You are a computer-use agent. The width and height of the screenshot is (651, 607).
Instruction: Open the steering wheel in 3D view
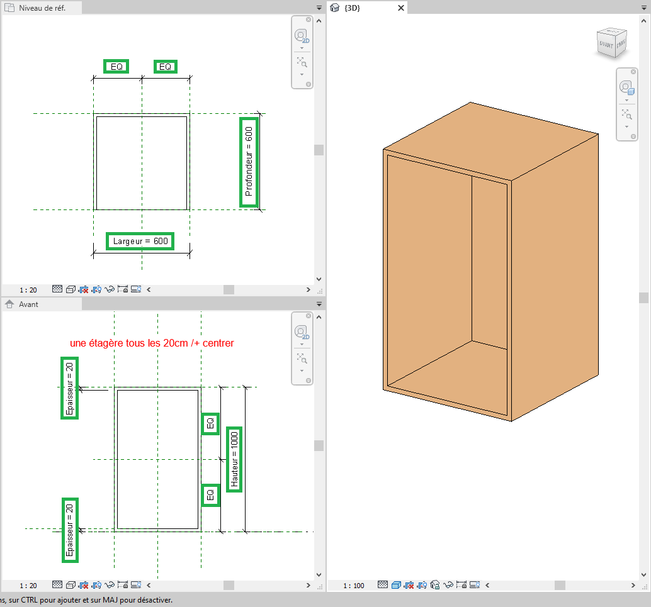pos(626,87)
